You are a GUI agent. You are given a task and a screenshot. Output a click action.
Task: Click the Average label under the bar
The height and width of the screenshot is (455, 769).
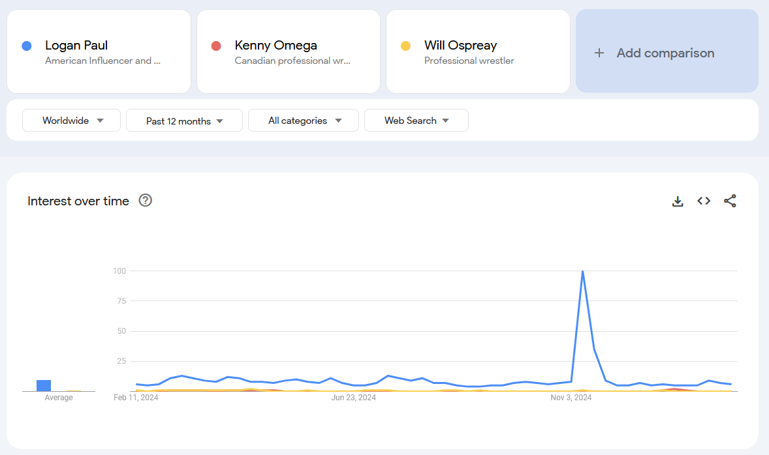pos(59,398)
